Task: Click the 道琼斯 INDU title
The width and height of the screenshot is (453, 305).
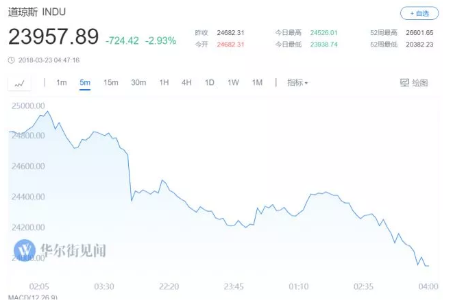Action: [x=37, y=12]
